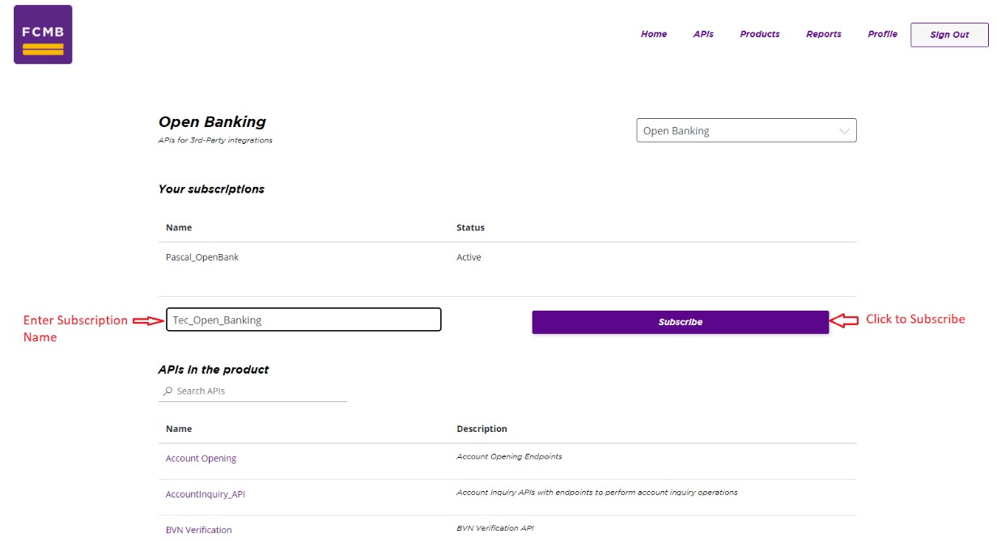Click the Active status of Pascal_OpenBank

[469, 257]
